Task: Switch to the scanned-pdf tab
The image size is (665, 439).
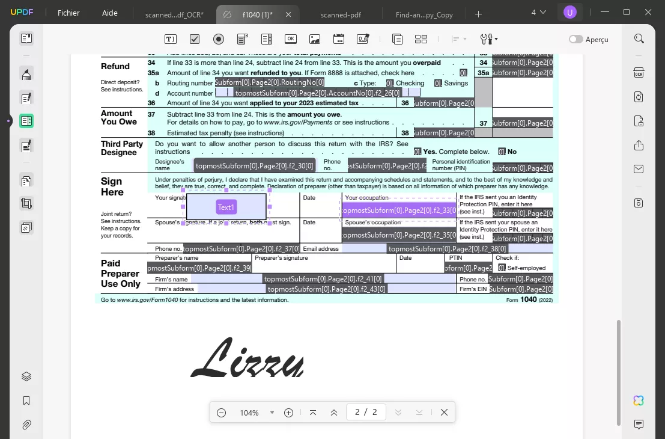Action: coord(341,14)
